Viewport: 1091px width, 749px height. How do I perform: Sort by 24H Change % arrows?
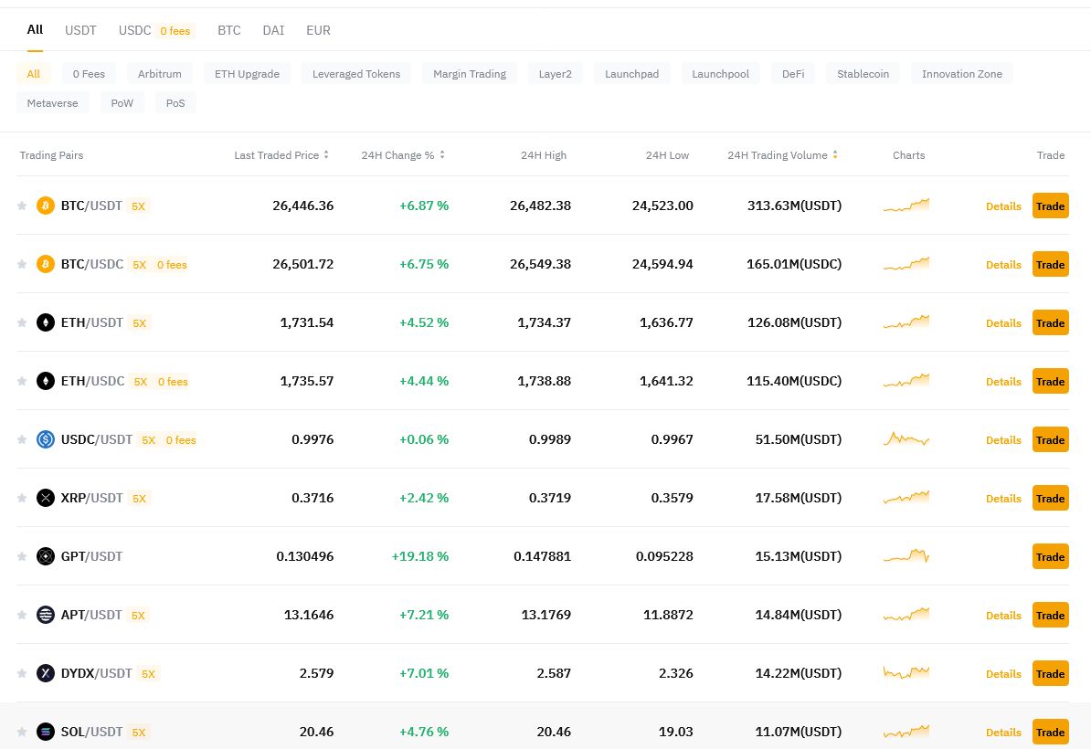click(442, 155)
